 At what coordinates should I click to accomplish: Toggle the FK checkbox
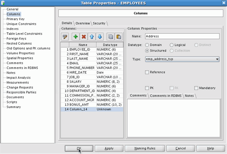(x=171, y=88)
